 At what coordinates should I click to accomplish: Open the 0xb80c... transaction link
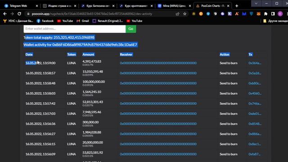click(x=255, y=83)
